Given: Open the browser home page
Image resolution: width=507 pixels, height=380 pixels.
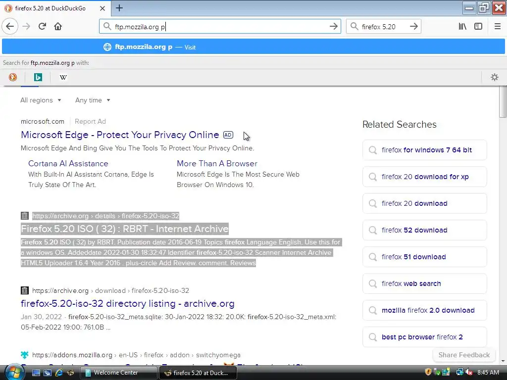Looking at the screenshot, I should [x=58, y=27].
